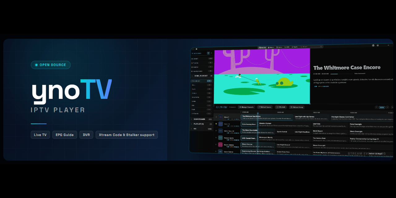Select the Music category
The height and width of the screenshot is (198, 396).
click(202, 110)
